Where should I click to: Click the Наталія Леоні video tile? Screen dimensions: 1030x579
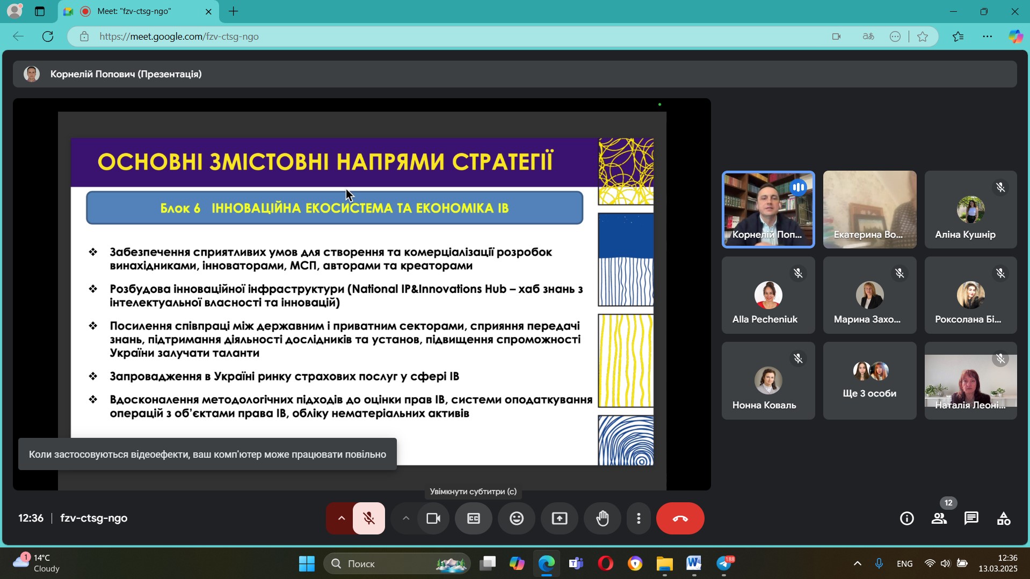point(970,381)
